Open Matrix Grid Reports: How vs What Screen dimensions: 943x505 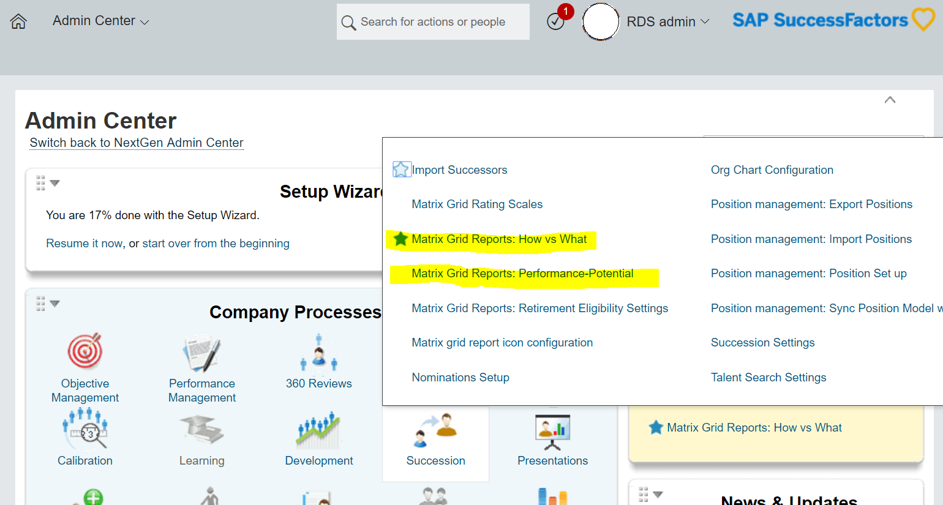tap(499, 239)
